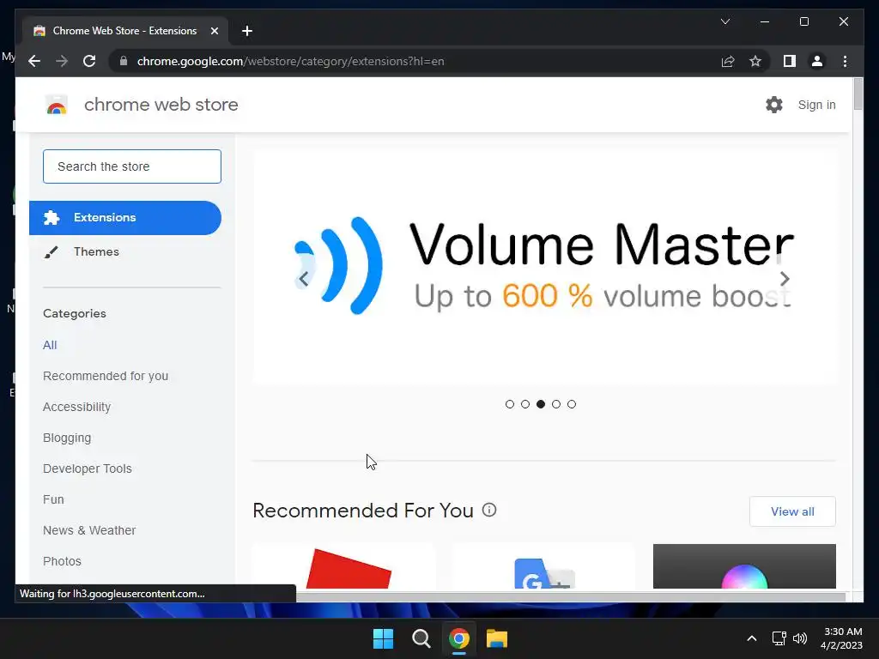Open the taskbar clock and date
Image resolution: width=879 pixels, height=659 pixels.
[x=841, y=638]
